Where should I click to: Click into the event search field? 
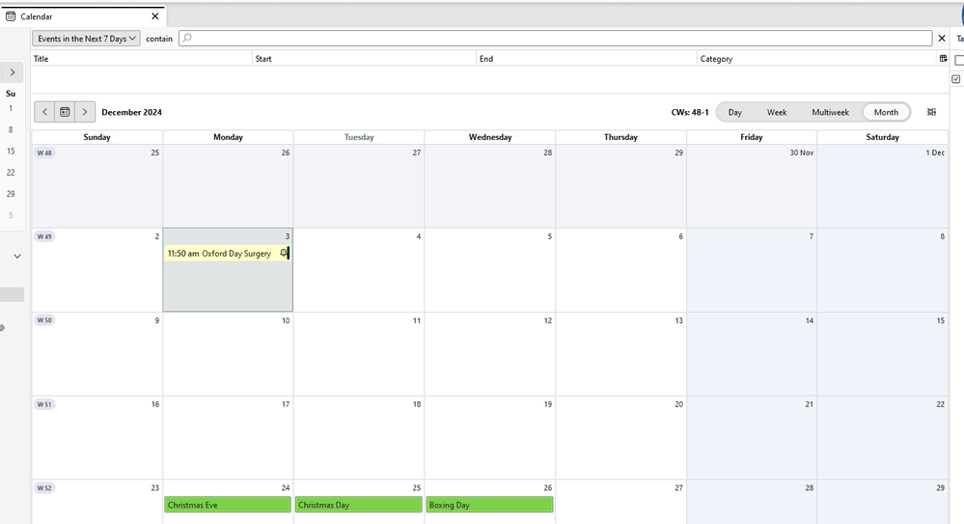click(x=560, y=39)
